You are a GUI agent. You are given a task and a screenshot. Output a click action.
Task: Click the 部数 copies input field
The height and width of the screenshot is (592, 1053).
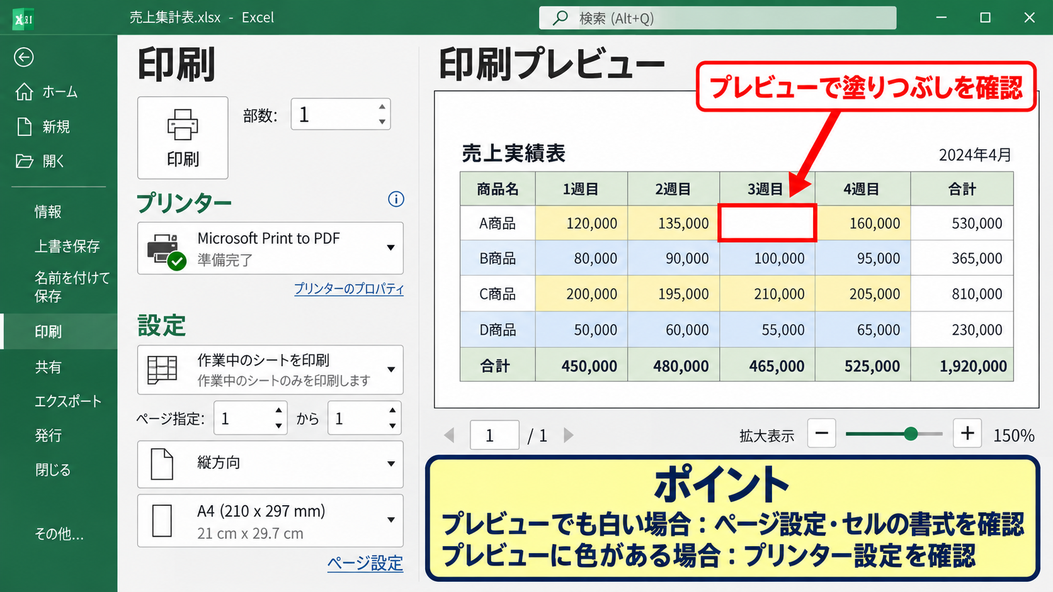(341, 114)
